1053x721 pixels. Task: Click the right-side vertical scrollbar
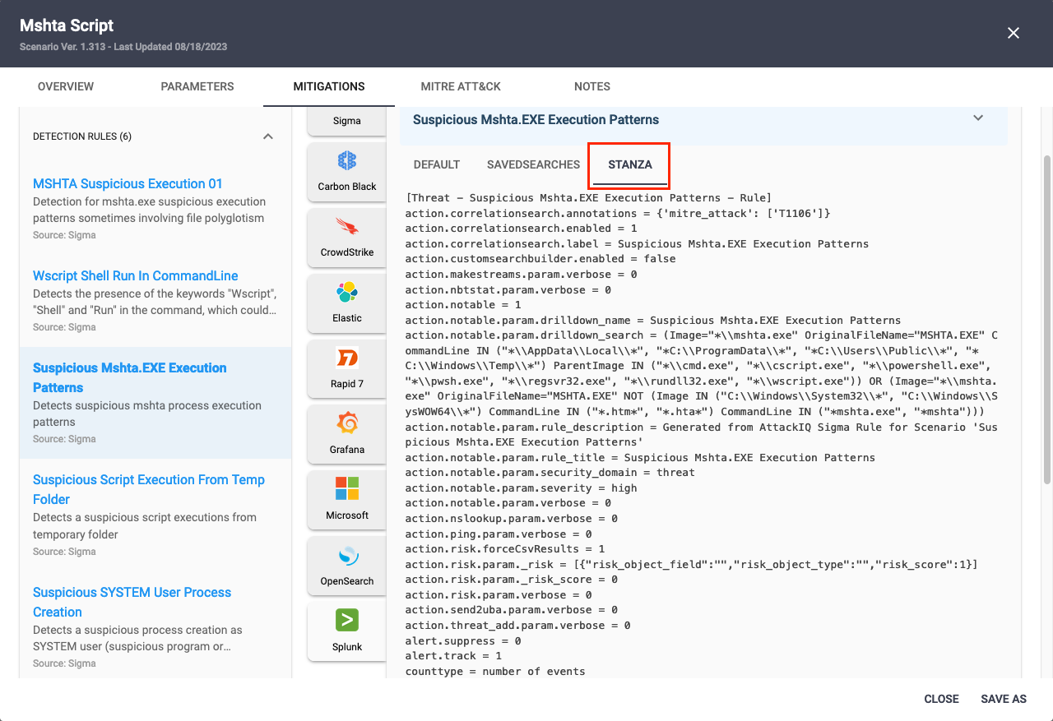point(1046,319)
